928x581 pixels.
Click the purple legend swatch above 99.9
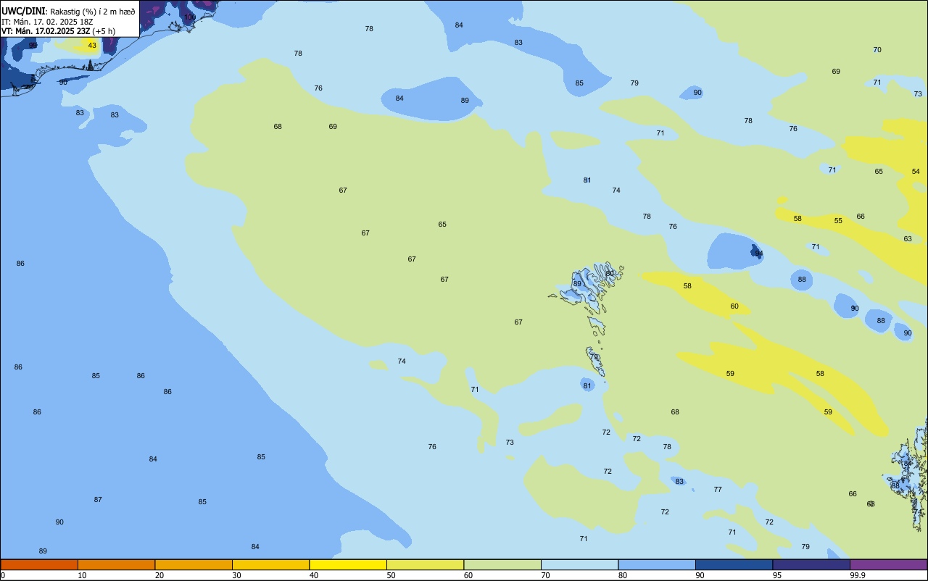tap(888, 564)
